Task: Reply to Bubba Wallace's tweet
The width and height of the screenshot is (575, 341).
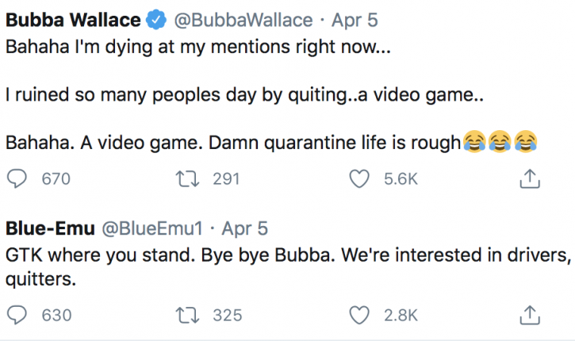Action: point(17,180)
